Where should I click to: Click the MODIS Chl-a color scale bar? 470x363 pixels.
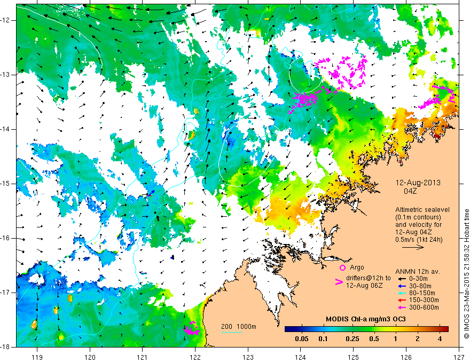366,329
